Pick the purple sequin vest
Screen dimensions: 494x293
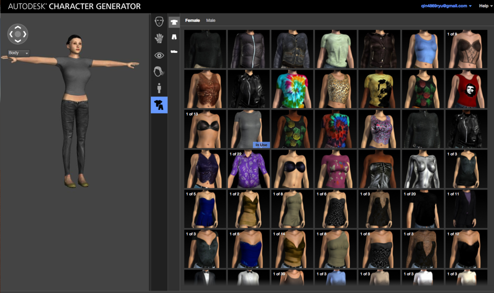205,169
